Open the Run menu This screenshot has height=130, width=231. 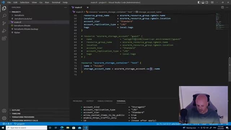(x=47, y=3)
